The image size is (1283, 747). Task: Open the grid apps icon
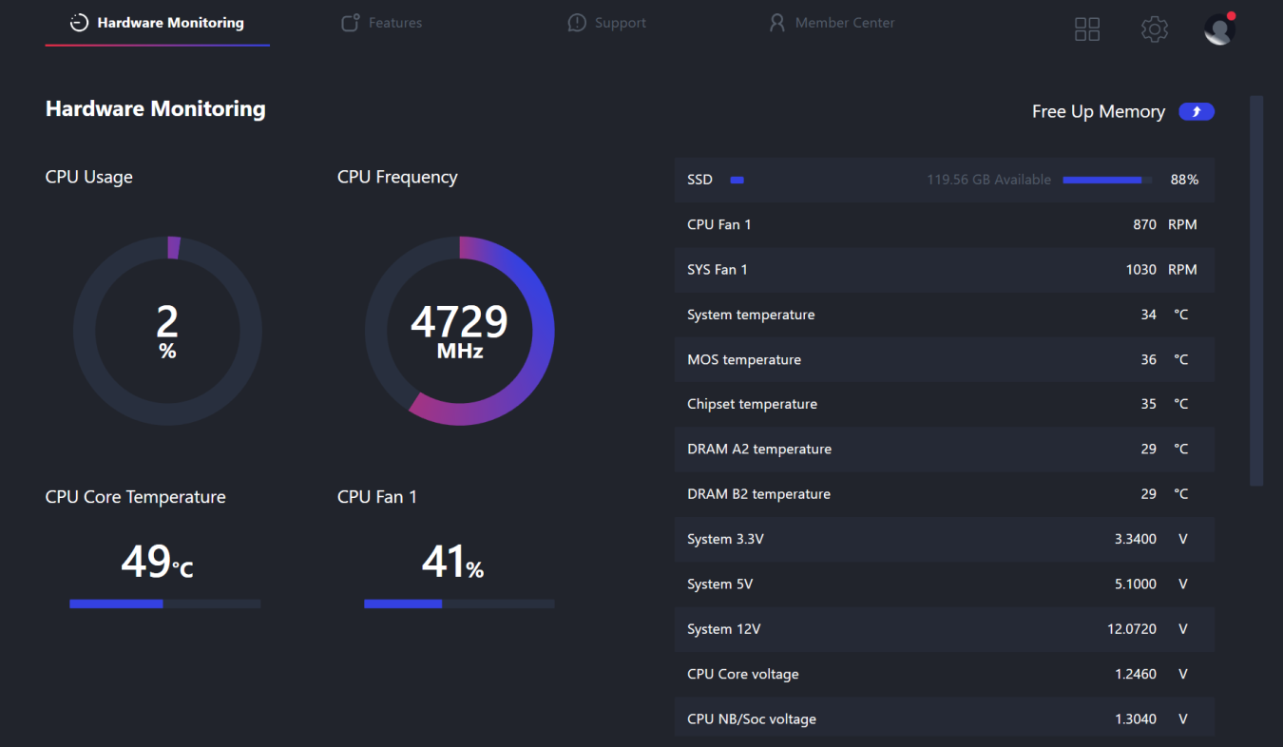pyautogui.click(x=1087, y=29)
